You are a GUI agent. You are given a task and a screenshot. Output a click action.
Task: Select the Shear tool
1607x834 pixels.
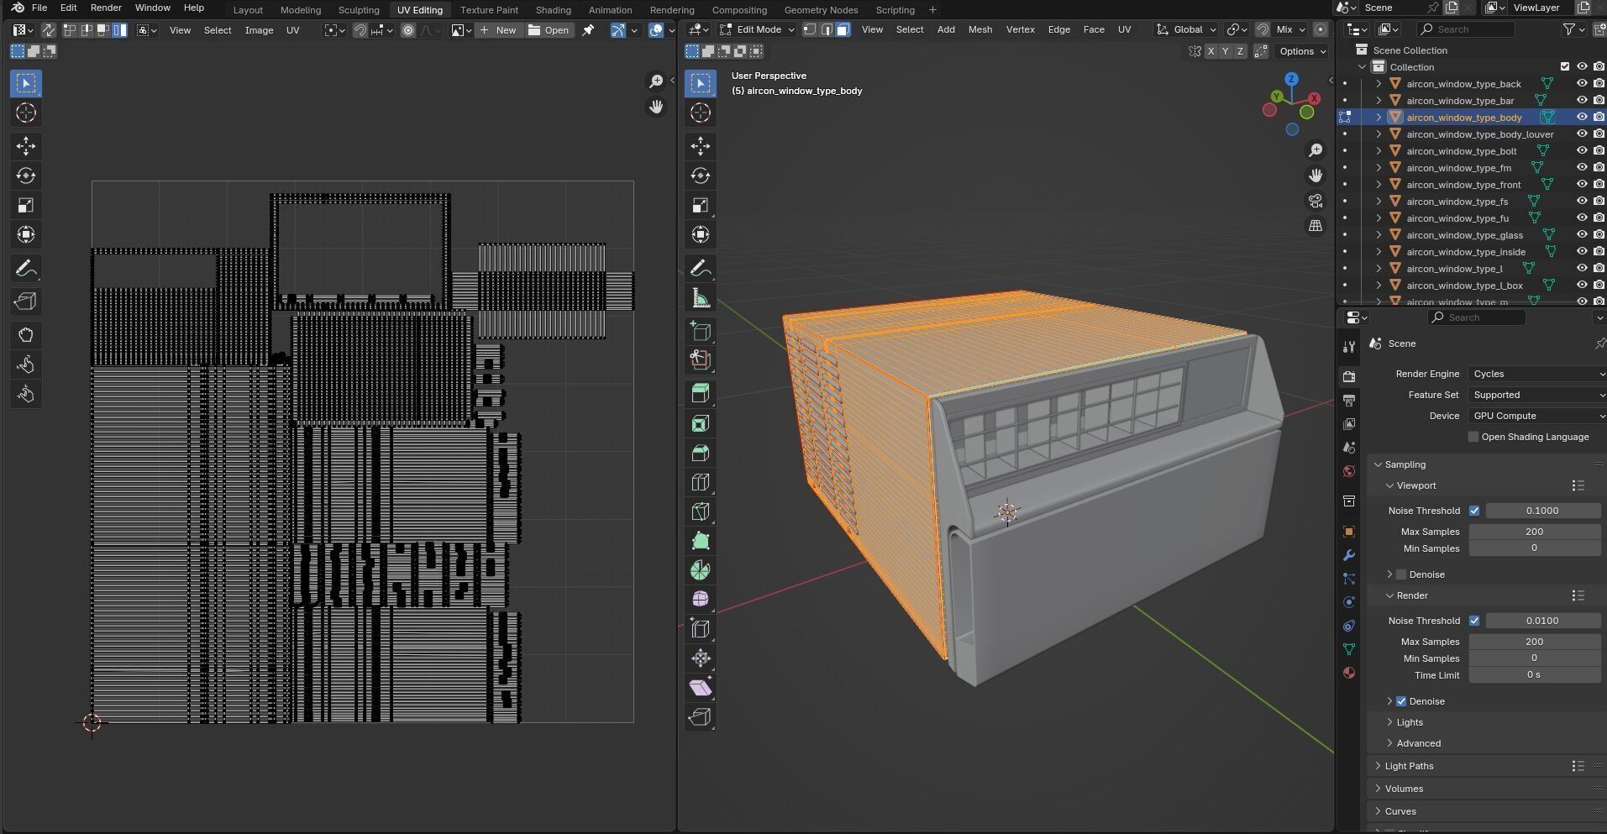tap(701, 688)
